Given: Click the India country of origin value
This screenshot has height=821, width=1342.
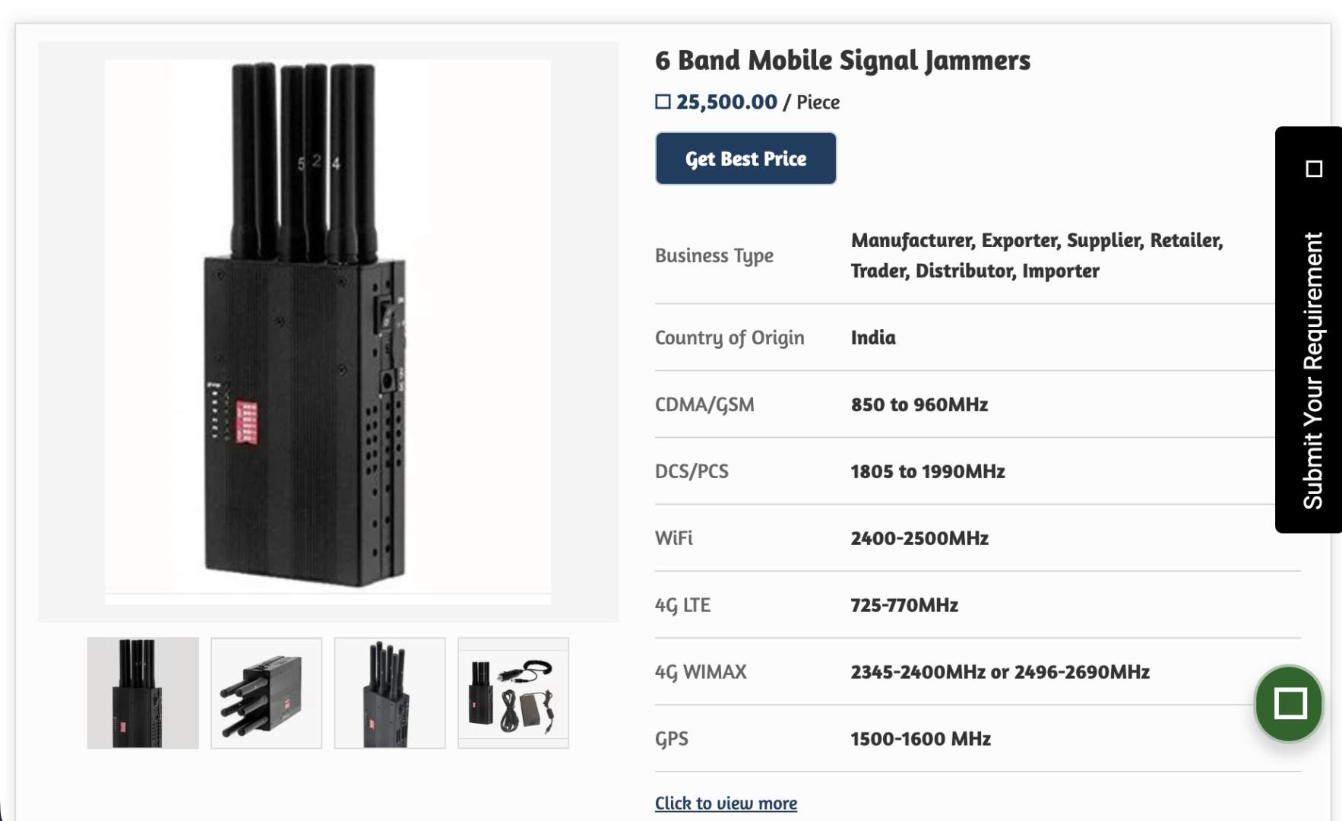Looking at the screenshot, I should point(873,338).
